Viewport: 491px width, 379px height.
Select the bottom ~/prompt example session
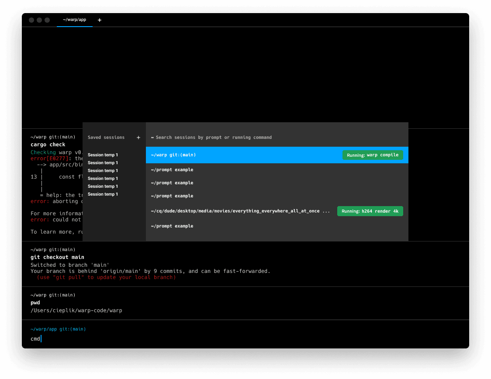172,226
